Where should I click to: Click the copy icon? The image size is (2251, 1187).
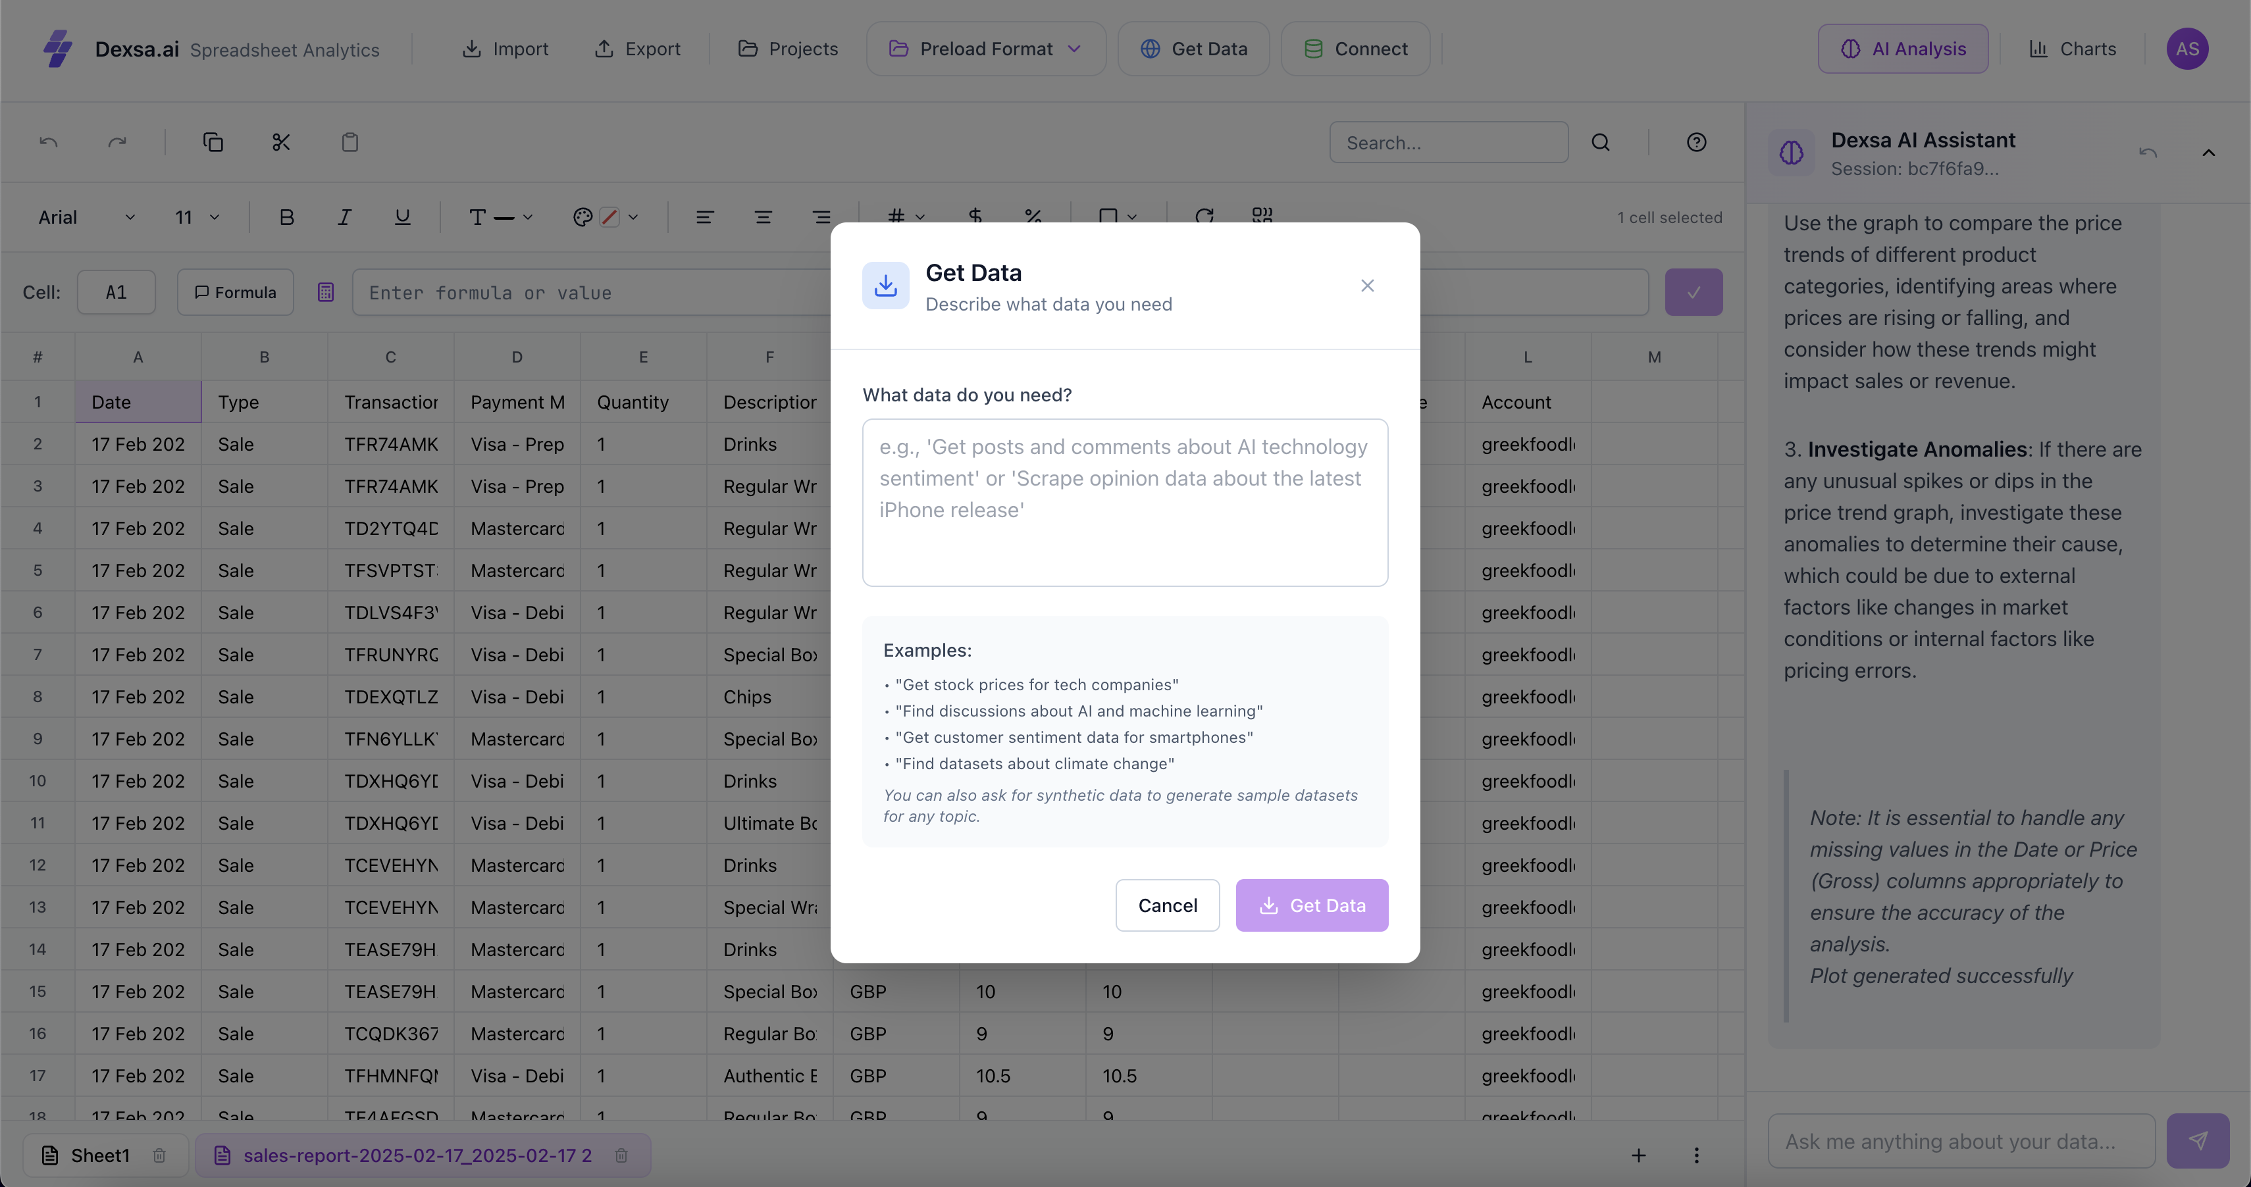click(x=213, y=142)
